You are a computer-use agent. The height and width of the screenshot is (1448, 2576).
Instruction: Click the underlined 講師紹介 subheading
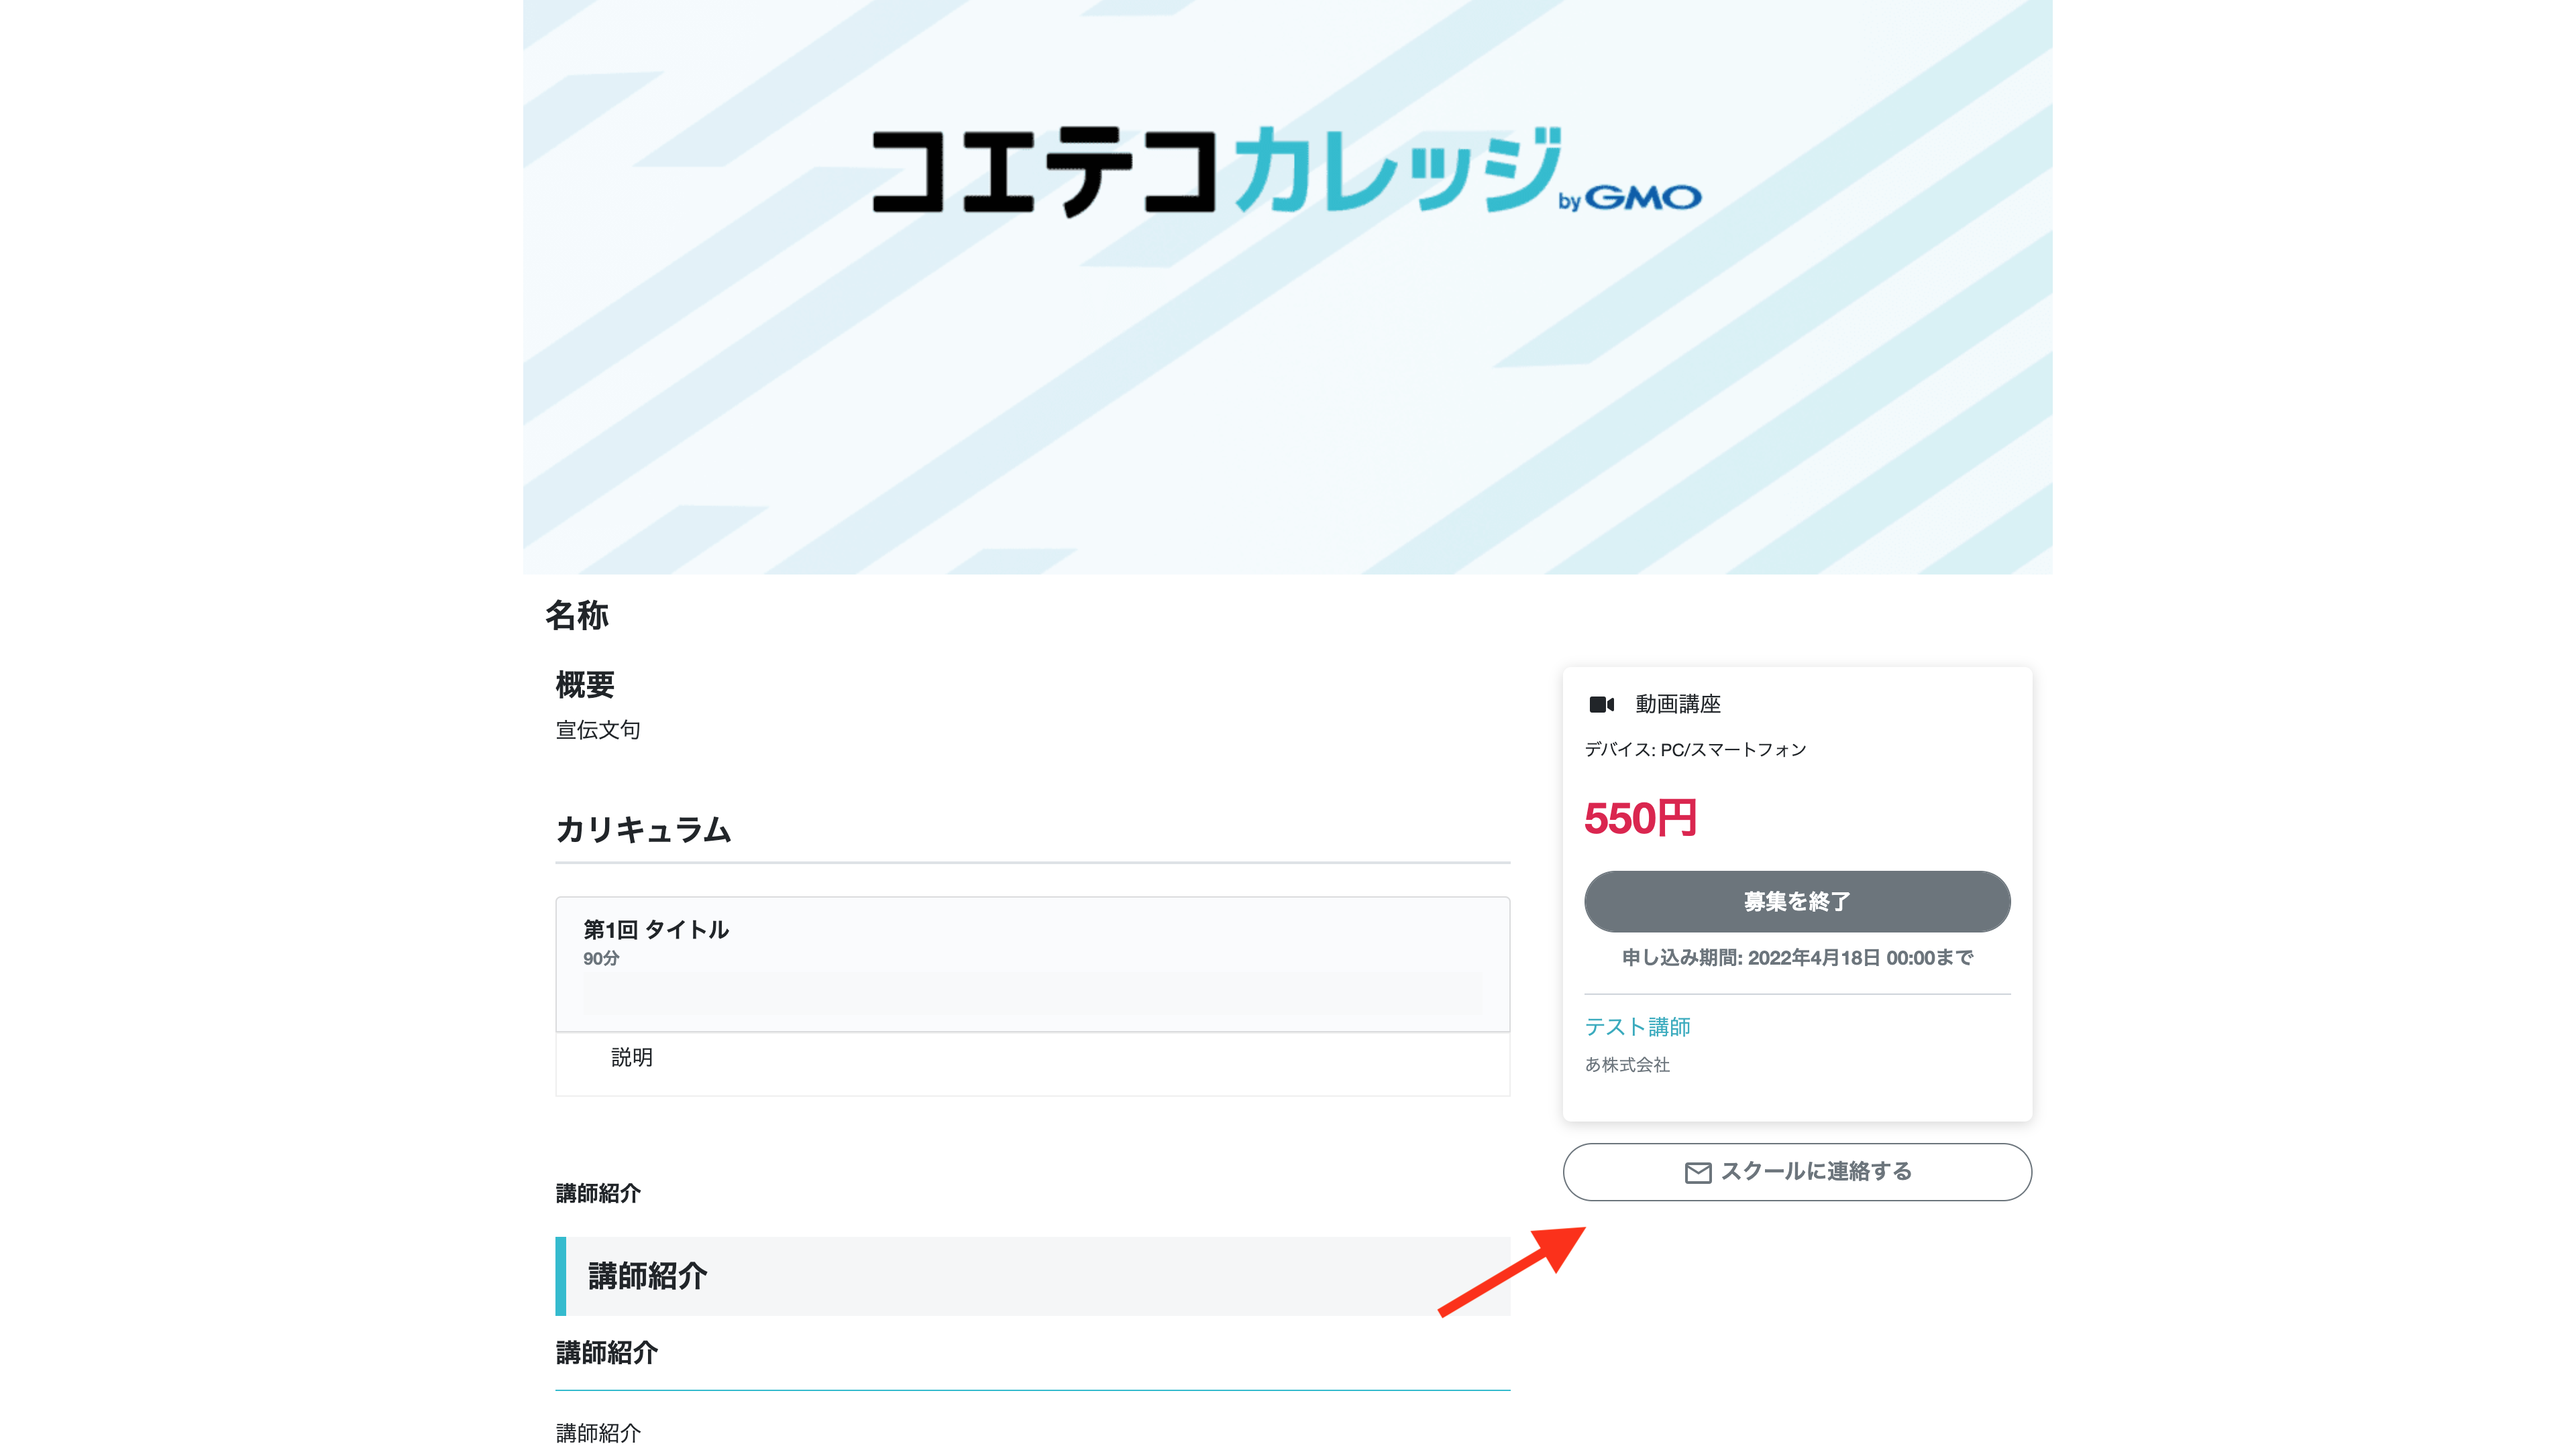click(x=606, y=1353)
